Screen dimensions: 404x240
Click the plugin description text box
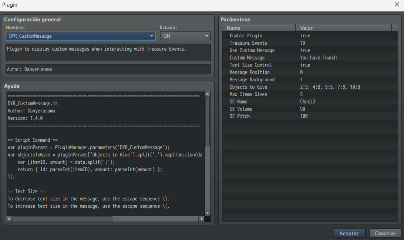108,52
